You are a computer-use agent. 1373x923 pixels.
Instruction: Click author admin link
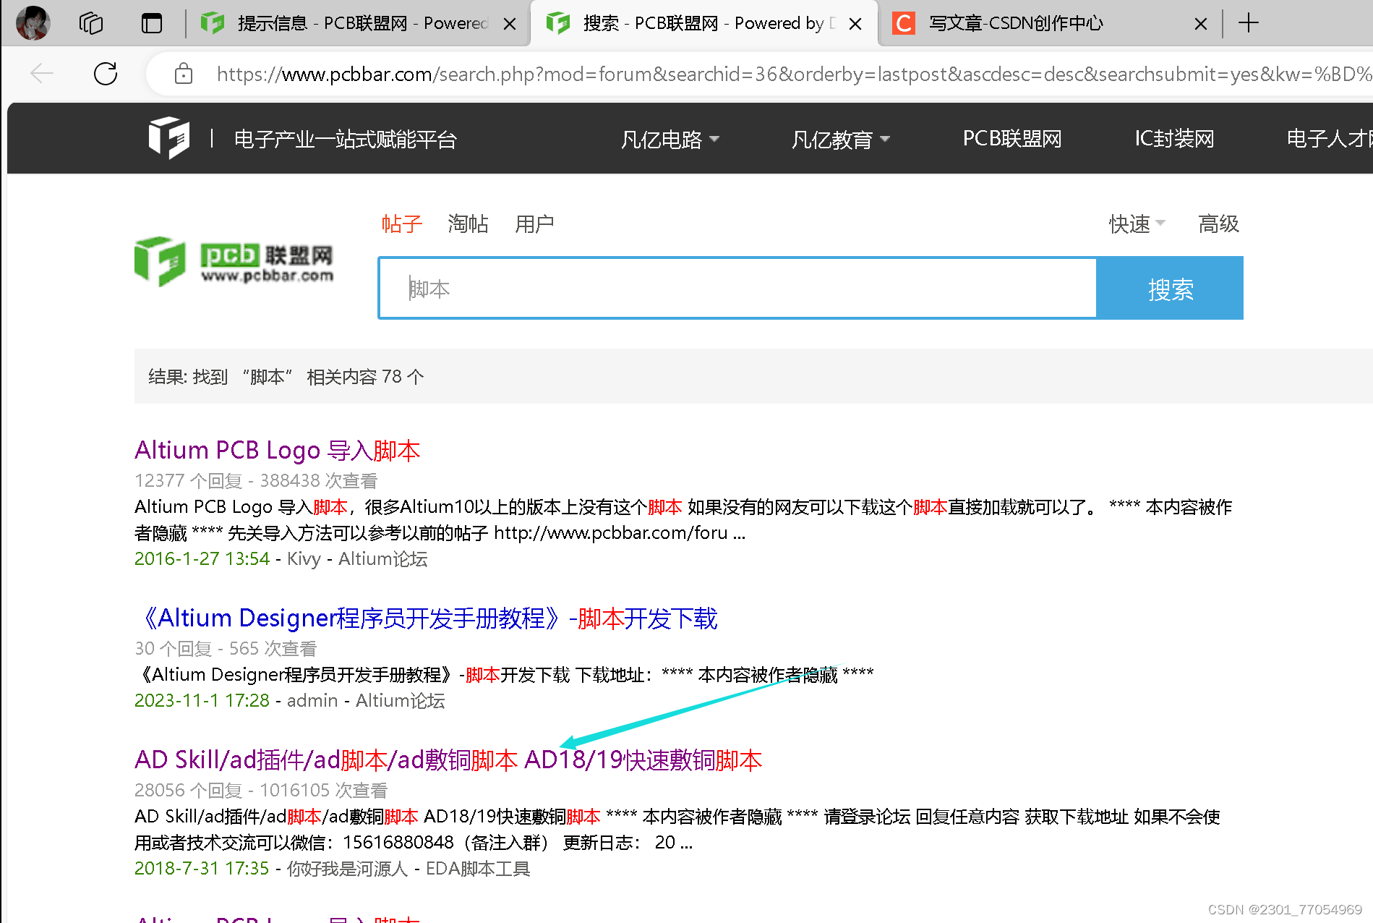(x=312, y=701)
